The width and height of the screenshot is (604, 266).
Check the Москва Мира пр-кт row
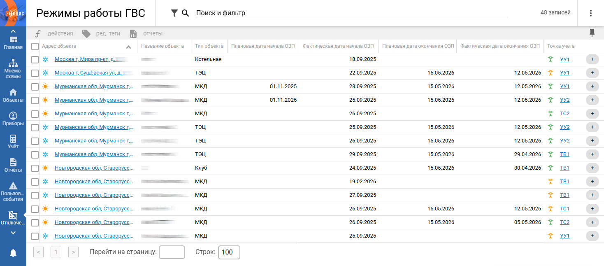tap(35, 60)
